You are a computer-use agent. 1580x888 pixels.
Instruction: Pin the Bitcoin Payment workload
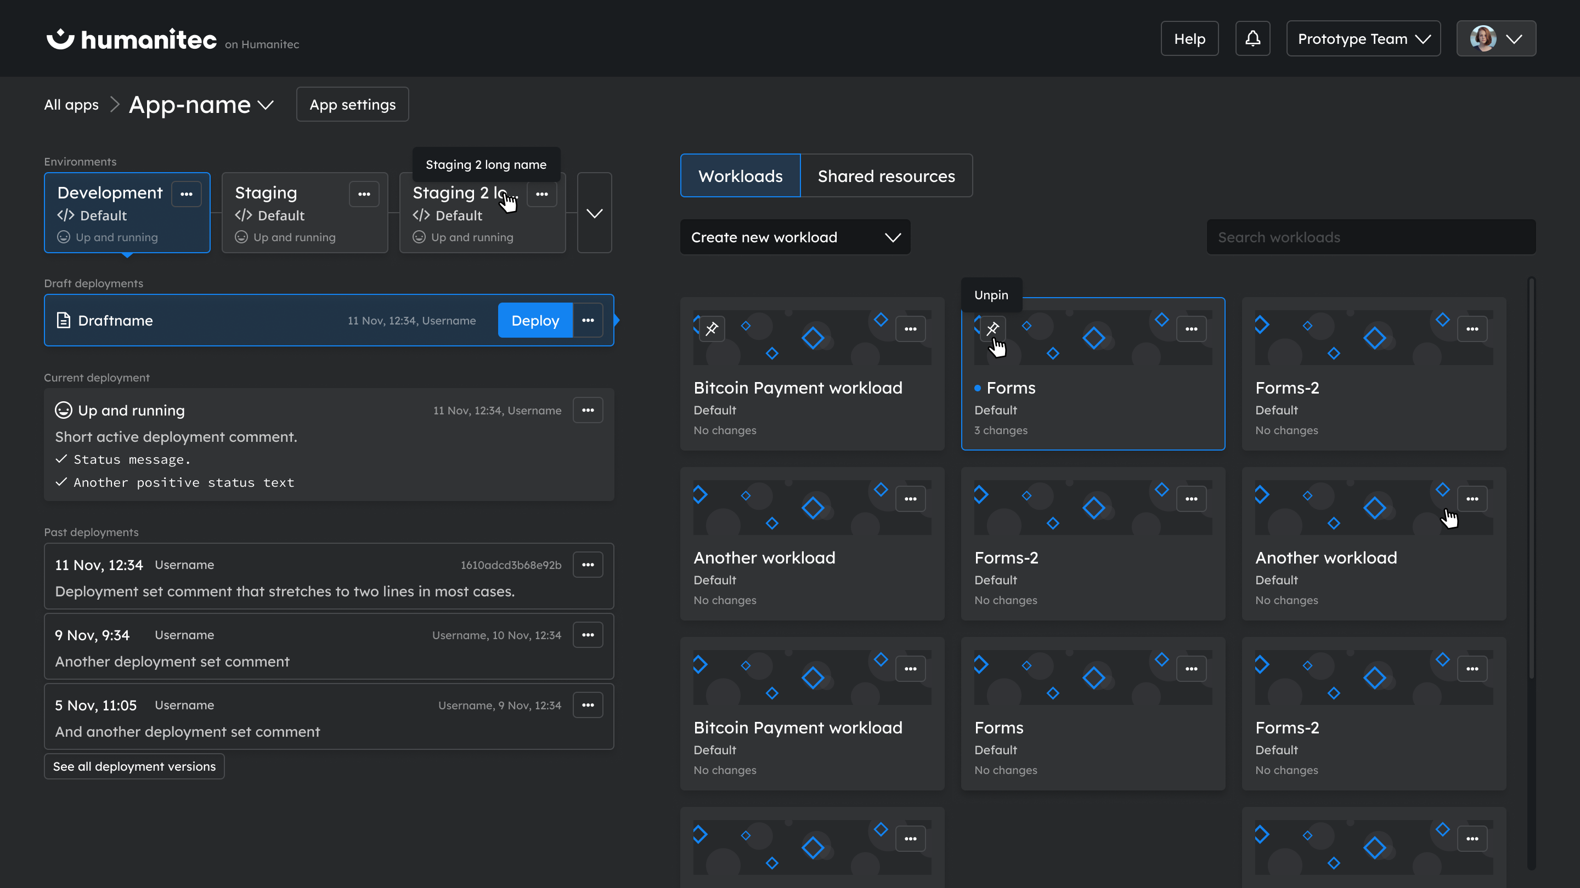pos(712,328)
